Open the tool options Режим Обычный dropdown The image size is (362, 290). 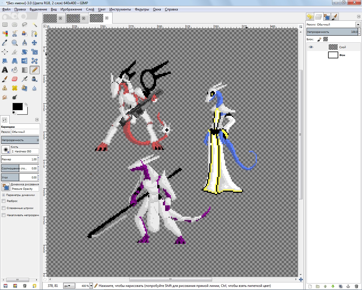click(x=25, y=132)
